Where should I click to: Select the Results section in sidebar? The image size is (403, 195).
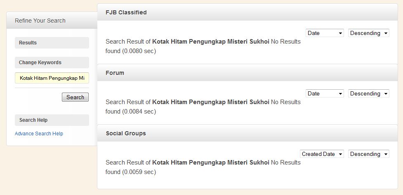(52, 43)
